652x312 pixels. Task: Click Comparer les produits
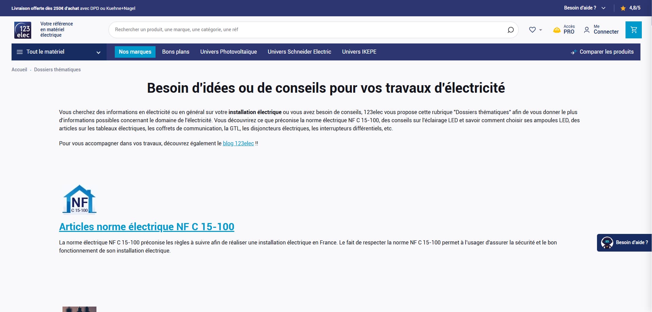[x=606, y=52]
